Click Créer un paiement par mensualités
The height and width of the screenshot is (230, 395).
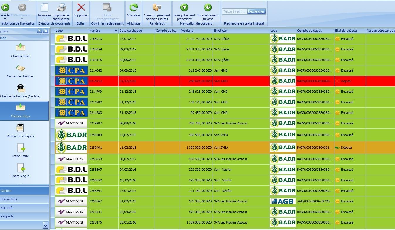click(x=157, y=12)
